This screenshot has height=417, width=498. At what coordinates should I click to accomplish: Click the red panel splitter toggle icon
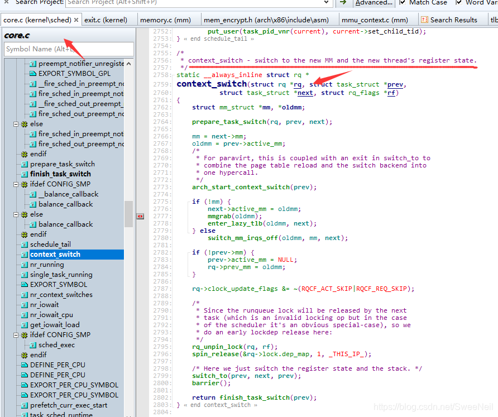[x=140, y=216]
